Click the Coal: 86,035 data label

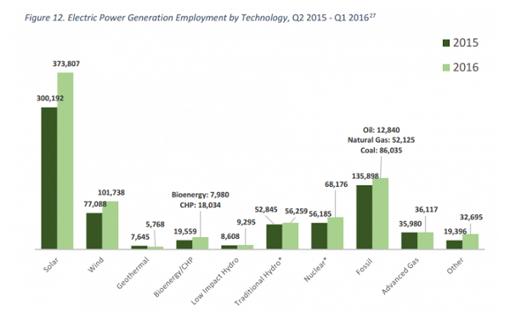tap(381, 150)
